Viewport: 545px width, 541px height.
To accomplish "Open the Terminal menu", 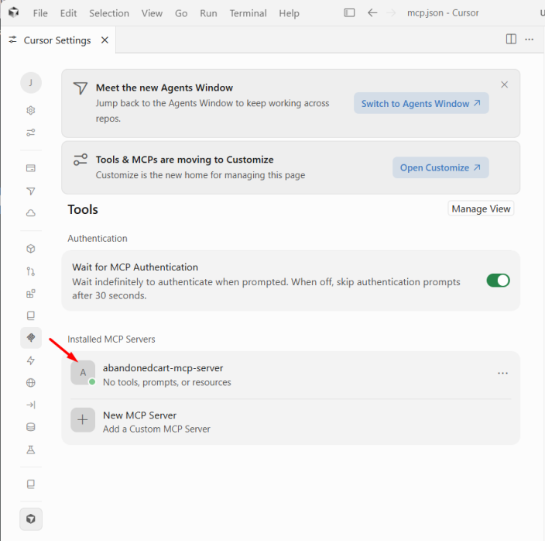I will (249, 13).
